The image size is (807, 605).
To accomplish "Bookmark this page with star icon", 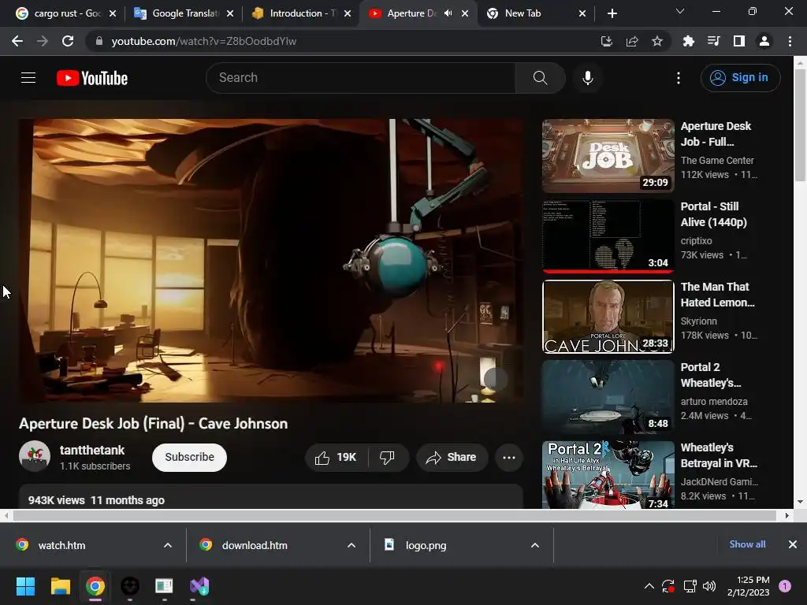I will (x=657, y=41).
